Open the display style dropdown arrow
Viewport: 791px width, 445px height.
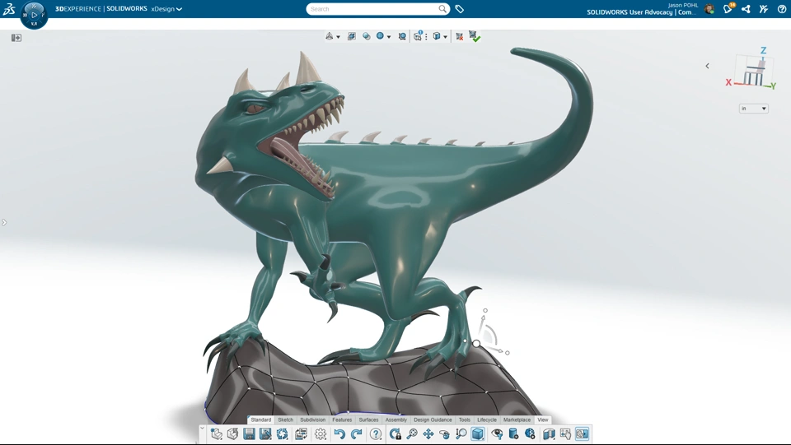(445, 37)
